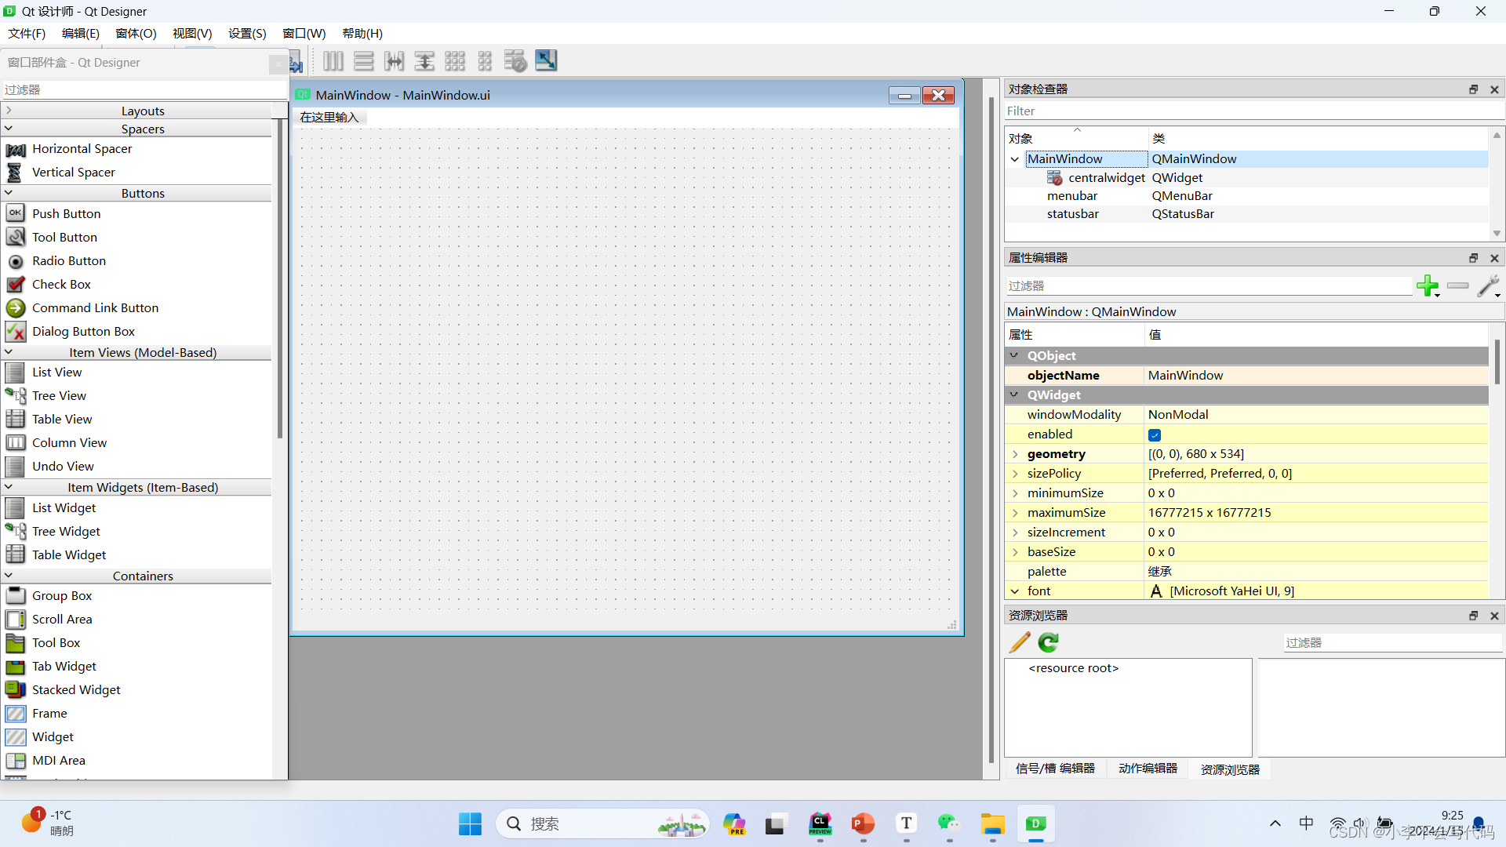
Task: Click Lay Out Vertically in Splitter icon
Action: click(424, 61)
